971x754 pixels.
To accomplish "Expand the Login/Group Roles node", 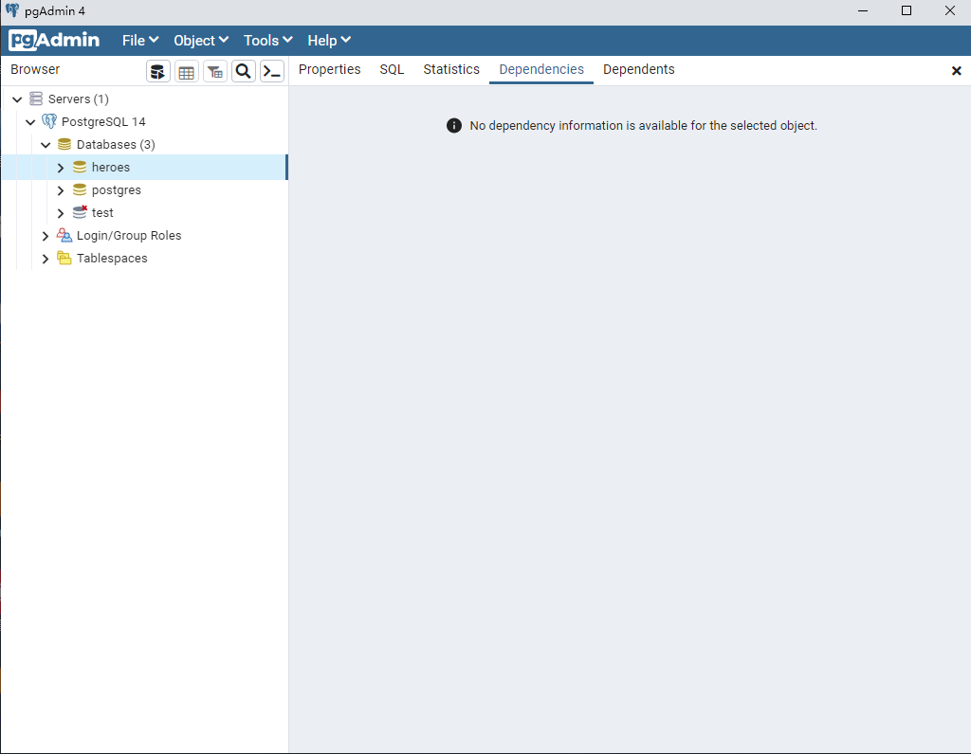I will [45, 235].
